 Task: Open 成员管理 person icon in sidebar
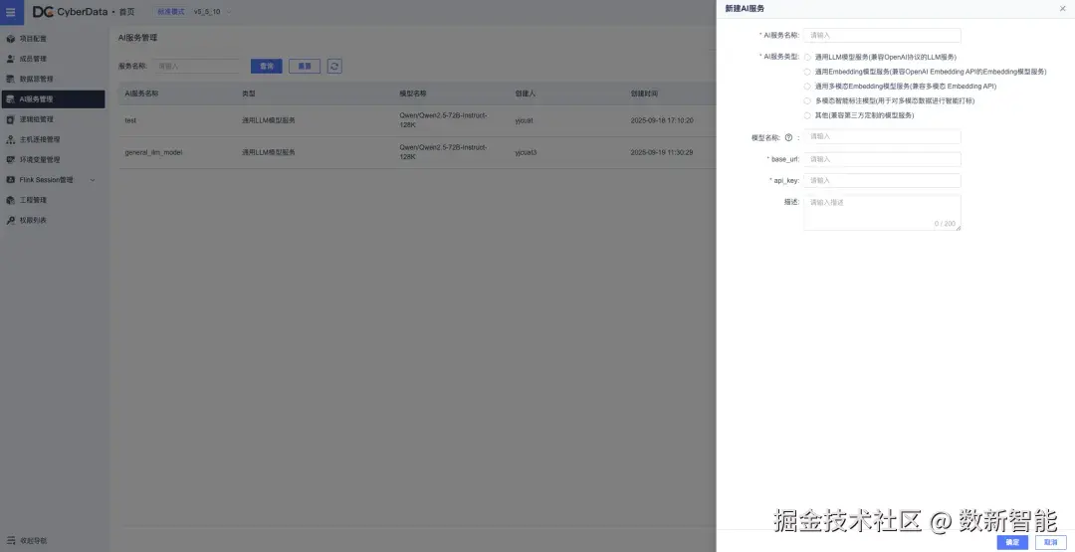(10, 59)
